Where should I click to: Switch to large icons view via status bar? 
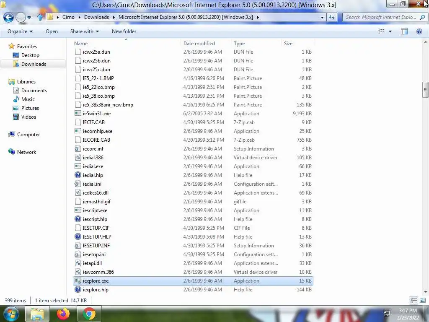pyautogui.click(x=422, y=300)
